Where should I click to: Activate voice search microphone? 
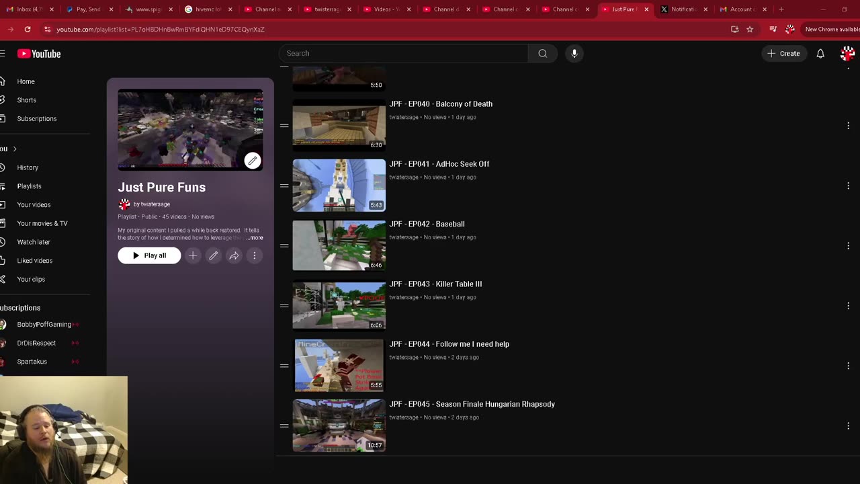click(x=574, y=53)
